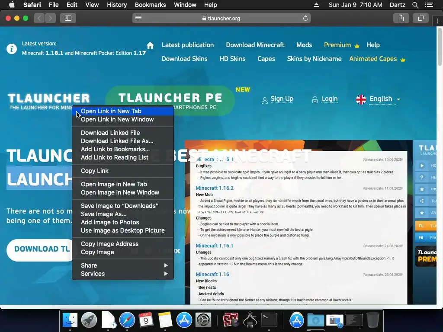Choose Use Image as Desktop Picture
443x332 pixels.
coord(122,230)
